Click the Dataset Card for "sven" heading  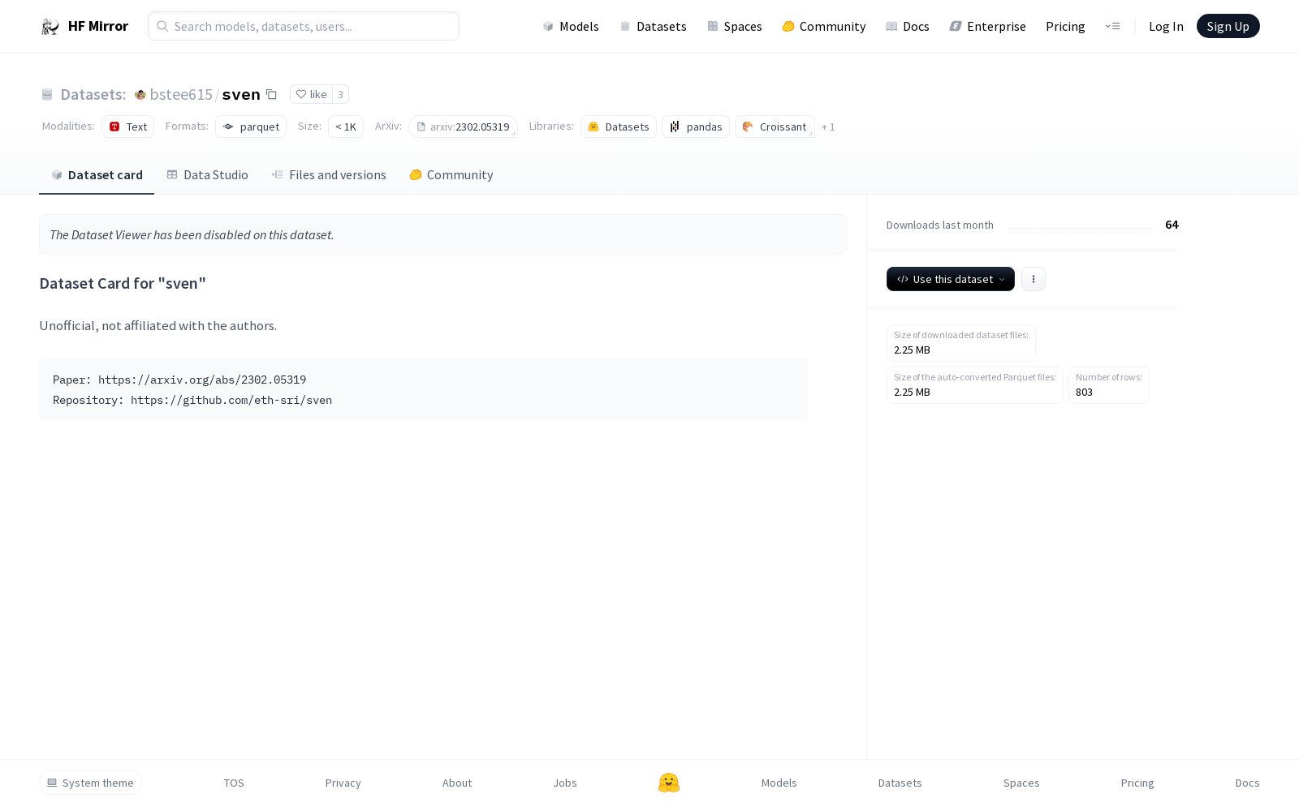coord(123,283)
